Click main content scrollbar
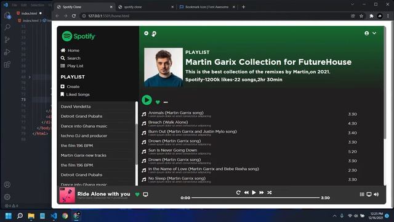 point(385,83)
